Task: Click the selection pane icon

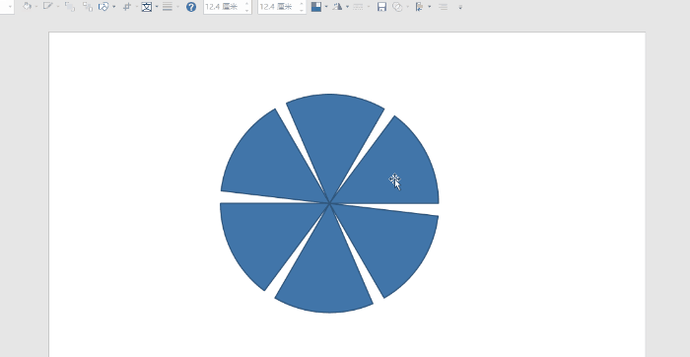Action: click(419, 7)
